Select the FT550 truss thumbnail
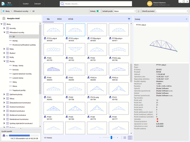This screenshot has height=142, width=190. pyautogui.click(x=75, y=49)
